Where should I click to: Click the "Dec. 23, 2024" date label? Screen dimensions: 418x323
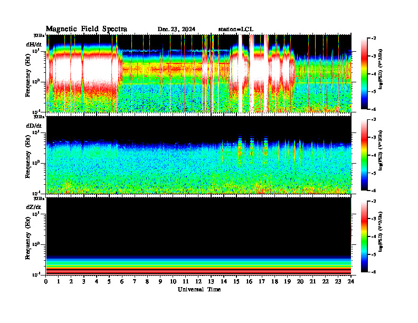(176, 30)
